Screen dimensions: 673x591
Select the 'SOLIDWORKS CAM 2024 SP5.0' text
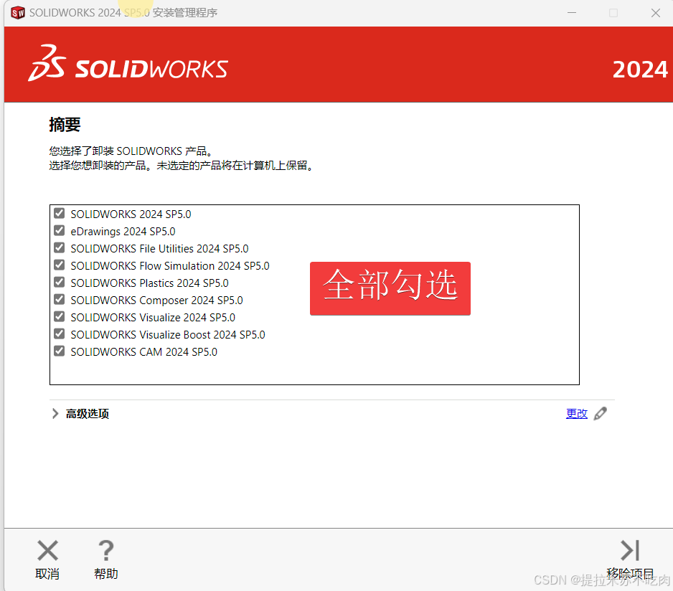point(143,352)
